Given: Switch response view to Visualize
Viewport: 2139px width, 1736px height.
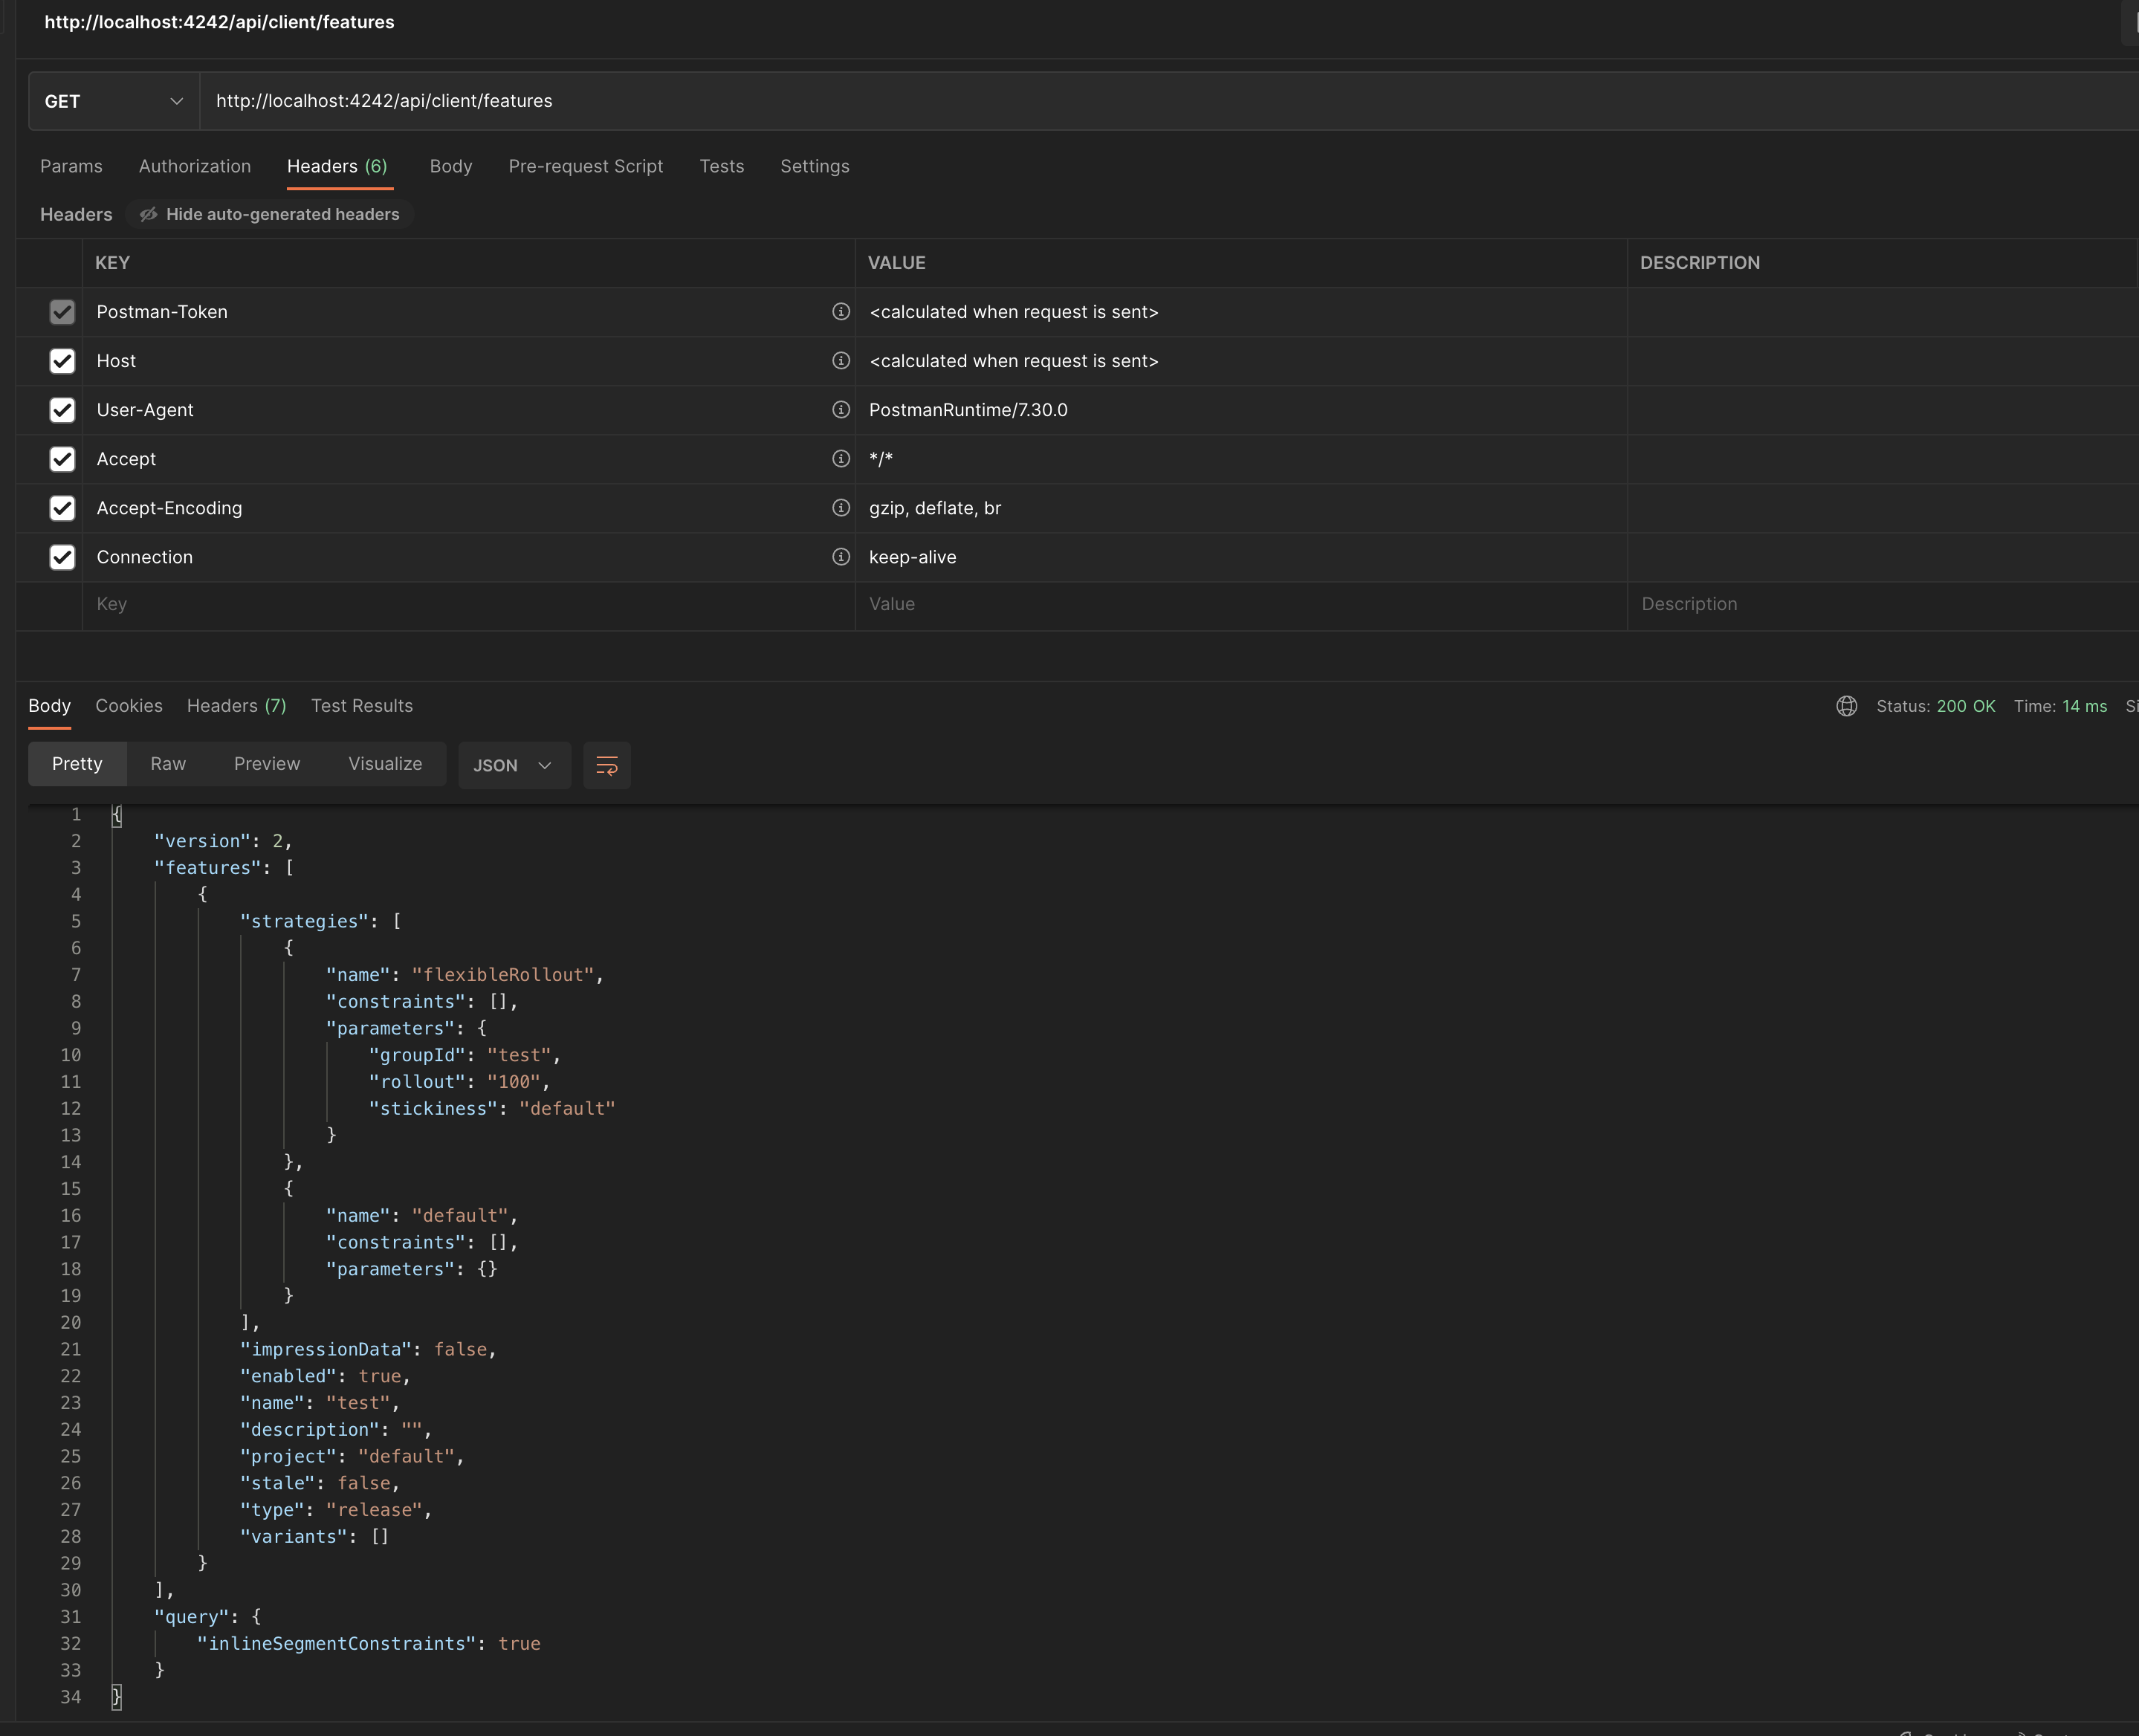Looking at the screenshot, I should tap(385, 764).
